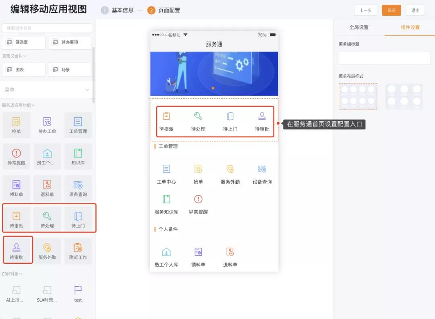The image size is (435, 319).
Task: Click 待处理 wrench icon in phone preview
Action: pyautogui.click(x=198, y=116)
